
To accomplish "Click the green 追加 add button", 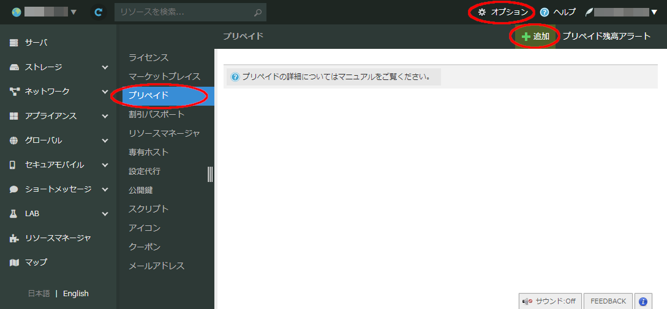I will 535,37.
